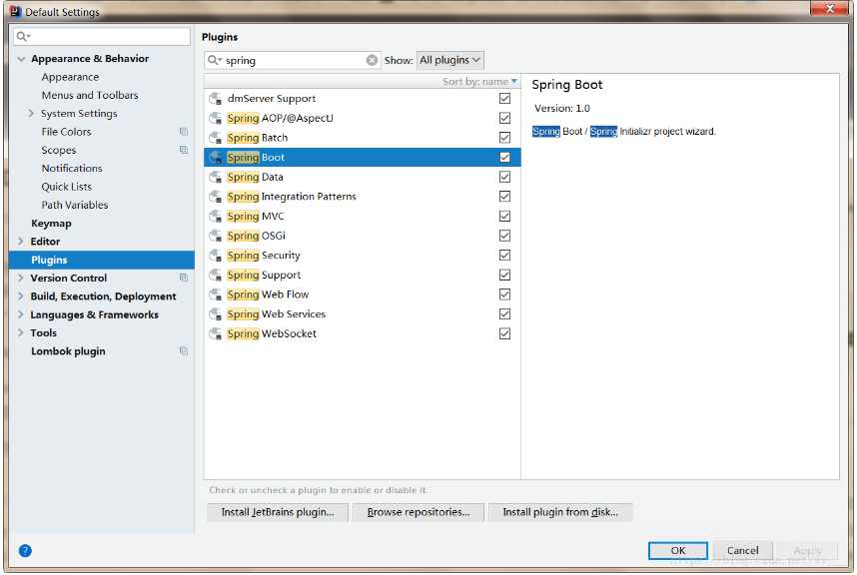The width and height of the screenshot is (857, 575).
Task: Click the Spring OSGi plugin icon
Action: point(216,236)
